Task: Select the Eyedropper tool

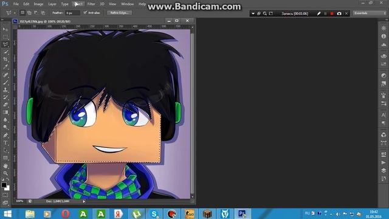Action: coord(5,67)
